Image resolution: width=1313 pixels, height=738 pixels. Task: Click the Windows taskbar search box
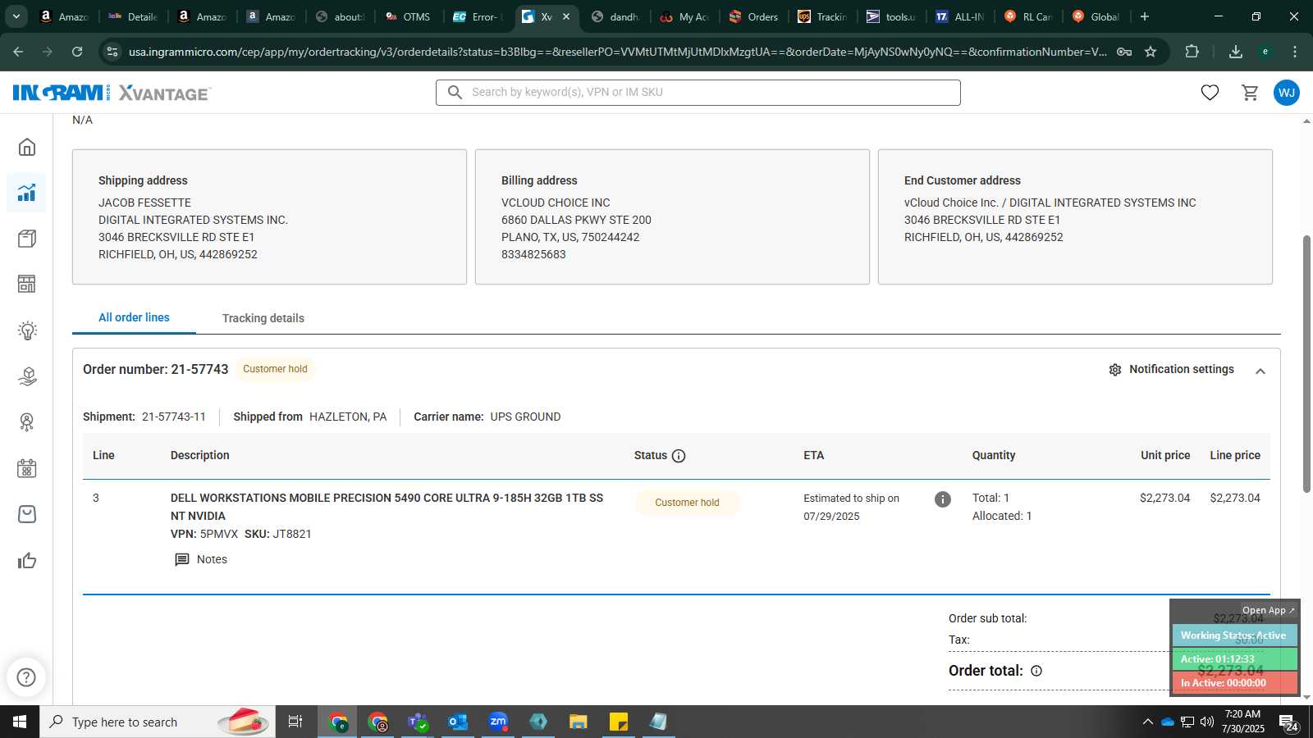coord(158,722)
